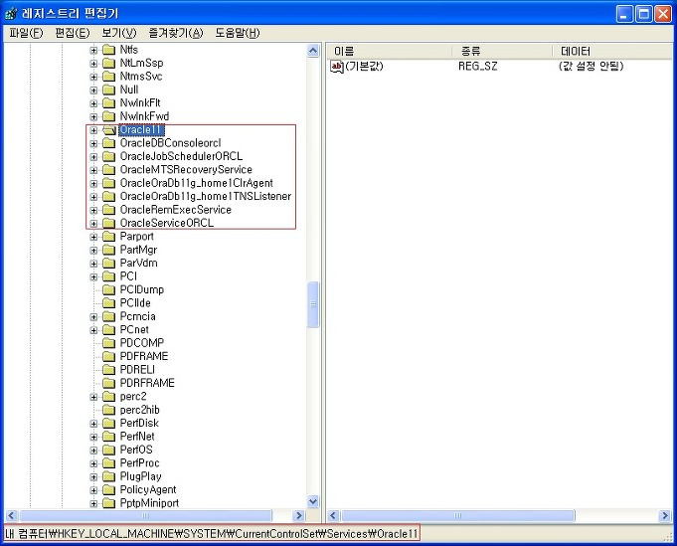The width and height of the screenshot is (677, 546).
Task: Expand the PlugPlay key
Action: click(x=93, y=477)
